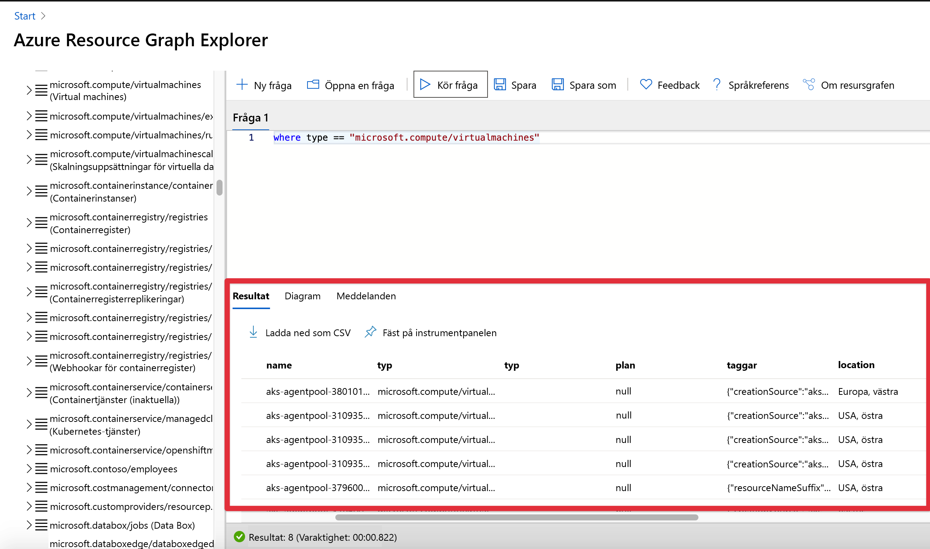The height and width of the screenshot is (549, 930).
Task: Click the resource tree vertical scrollbar thumb
Action: 220,188
